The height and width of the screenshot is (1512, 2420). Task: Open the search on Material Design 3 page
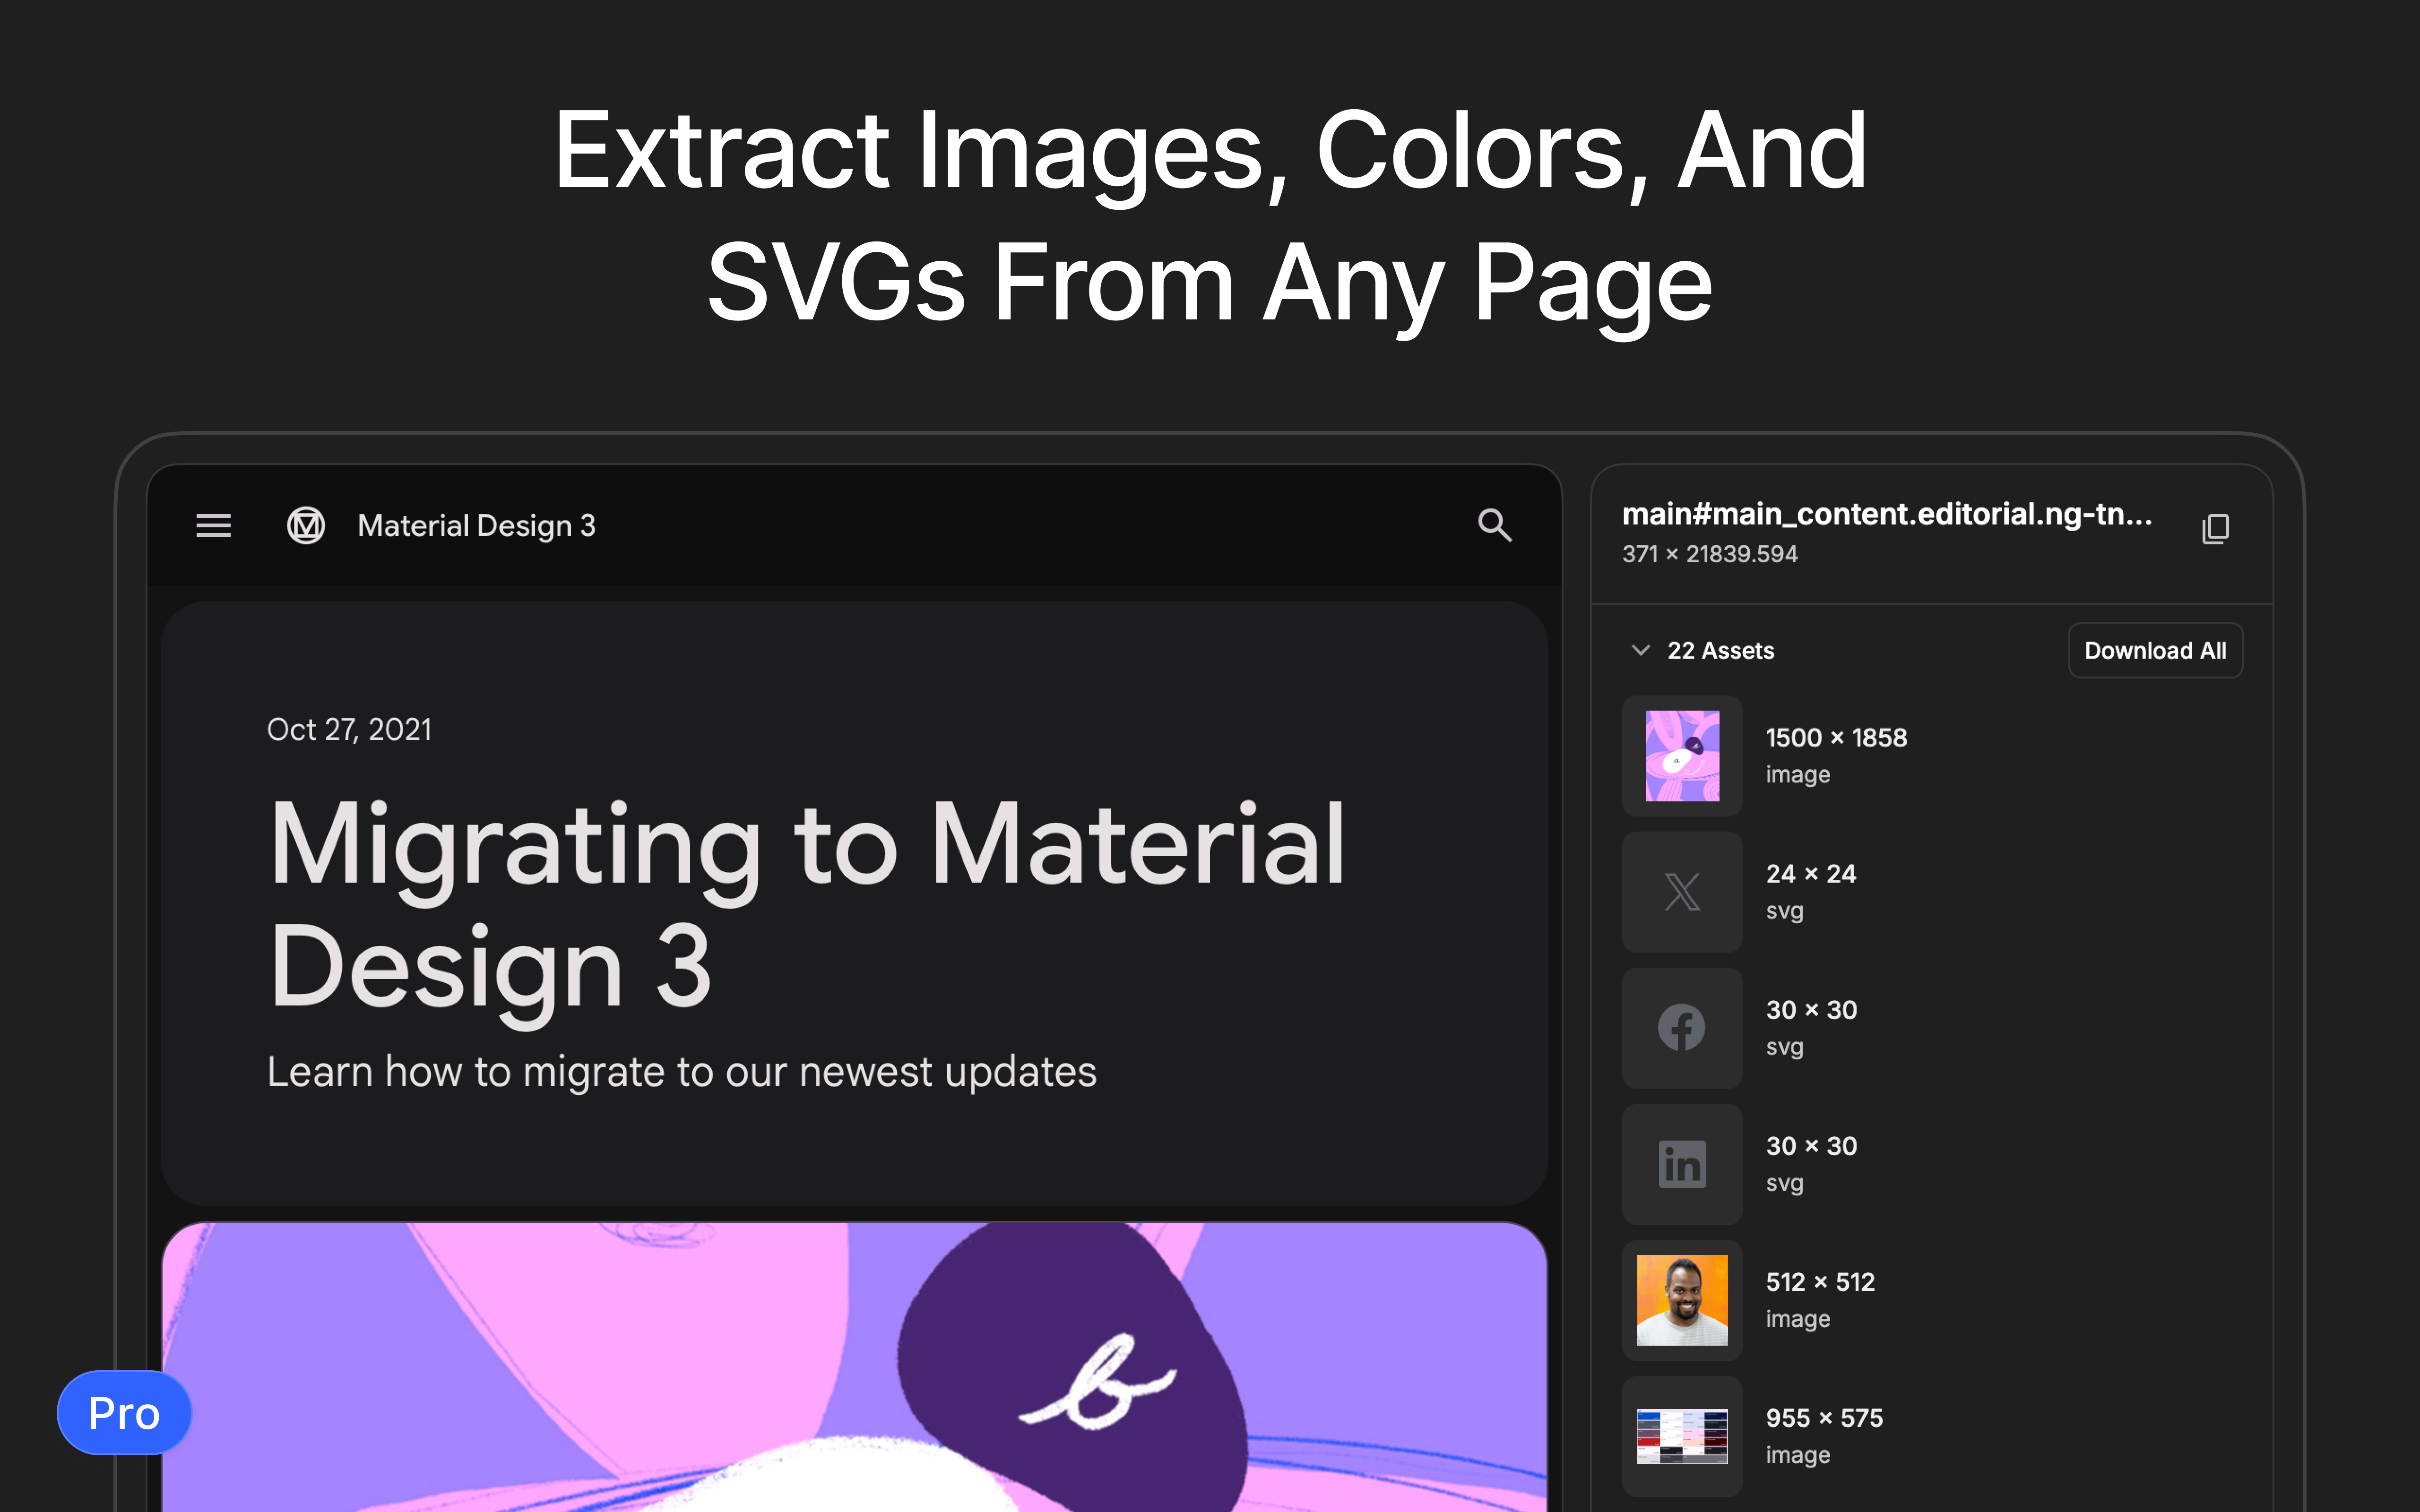1494,526
